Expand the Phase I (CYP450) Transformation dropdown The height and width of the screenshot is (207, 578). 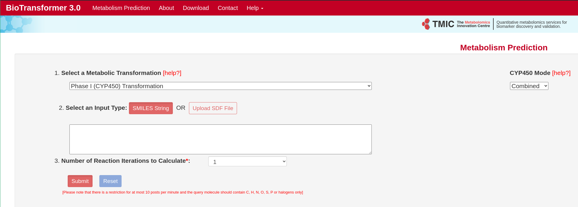pyautogui.click(x=220, y=86)
